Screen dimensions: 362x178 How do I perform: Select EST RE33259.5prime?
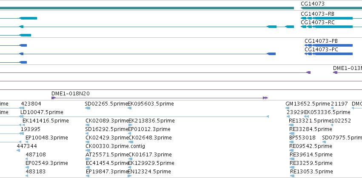tap(311, 163)
